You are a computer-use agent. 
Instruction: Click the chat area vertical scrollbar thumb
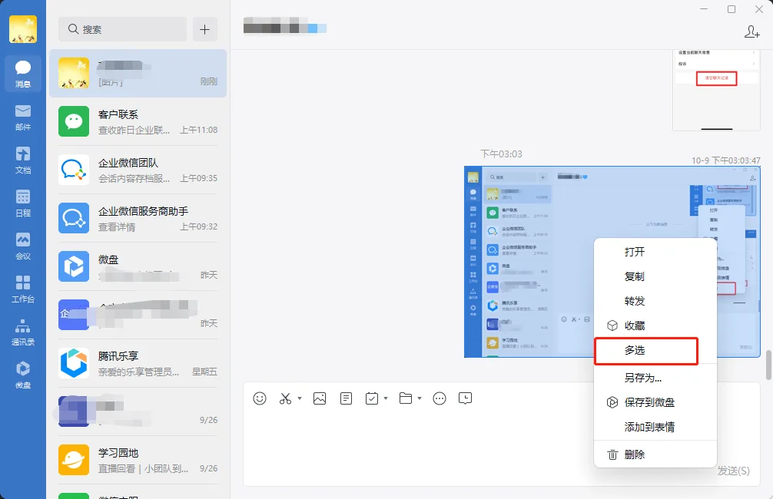tap(768, 365)
